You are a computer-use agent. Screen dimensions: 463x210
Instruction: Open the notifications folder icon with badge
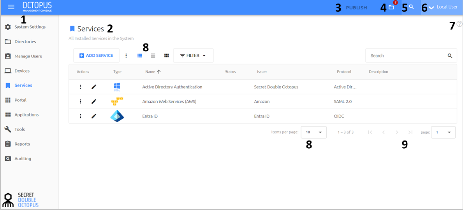coord(391,7)
